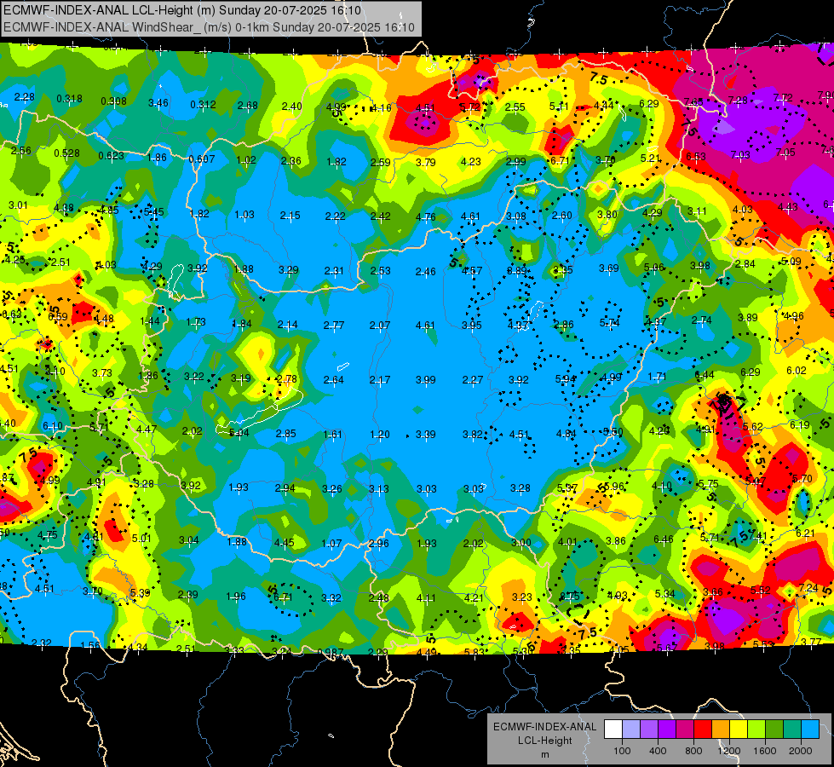This screenshot has height=767, width=834.
Task: Click the lime green legend swatch
Action: (756, 730)
